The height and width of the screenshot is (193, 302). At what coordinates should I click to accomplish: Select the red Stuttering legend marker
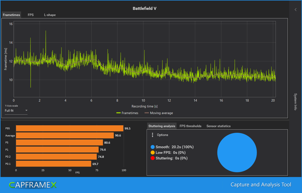click(152, 158)
